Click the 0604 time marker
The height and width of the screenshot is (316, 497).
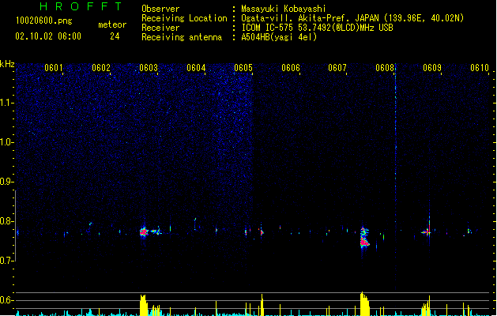(196, 68)
